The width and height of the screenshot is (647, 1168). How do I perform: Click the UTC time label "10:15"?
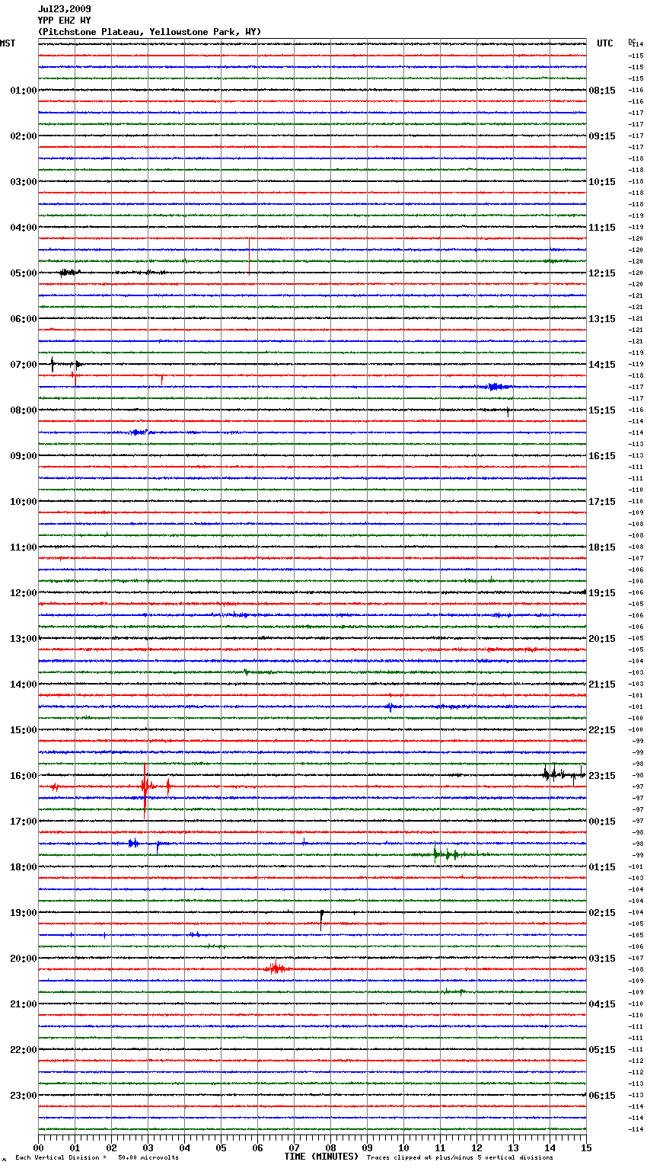click(x=602, y=182)
